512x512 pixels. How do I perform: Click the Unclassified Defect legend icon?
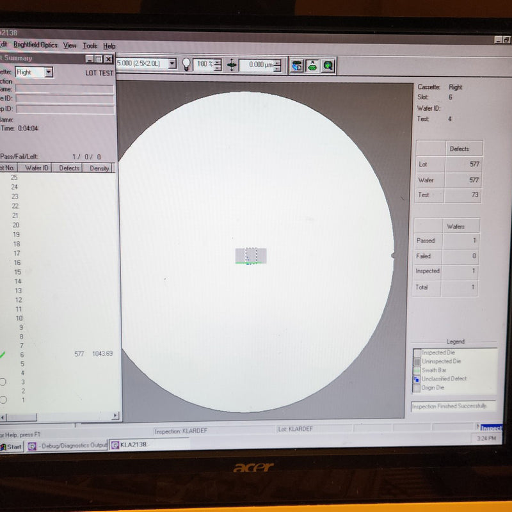coord(417,380)
